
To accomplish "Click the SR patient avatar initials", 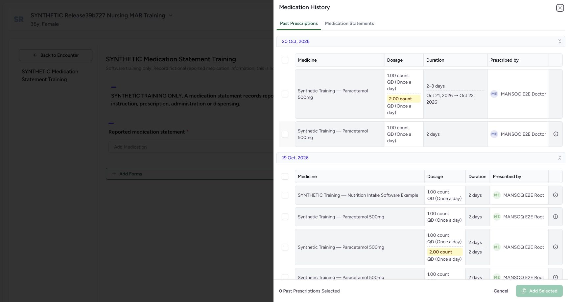I will pyautogui.click(x=19, y=19).
